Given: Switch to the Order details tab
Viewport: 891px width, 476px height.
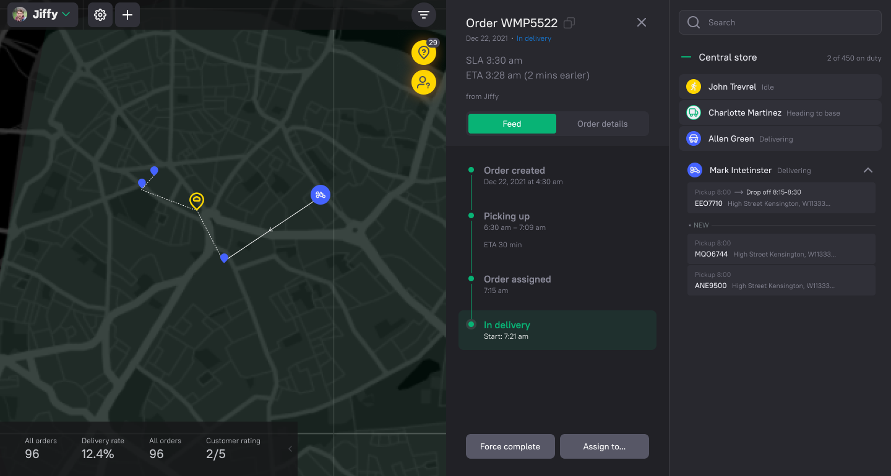Looking at the screenshot, I should tap(602, 124).
